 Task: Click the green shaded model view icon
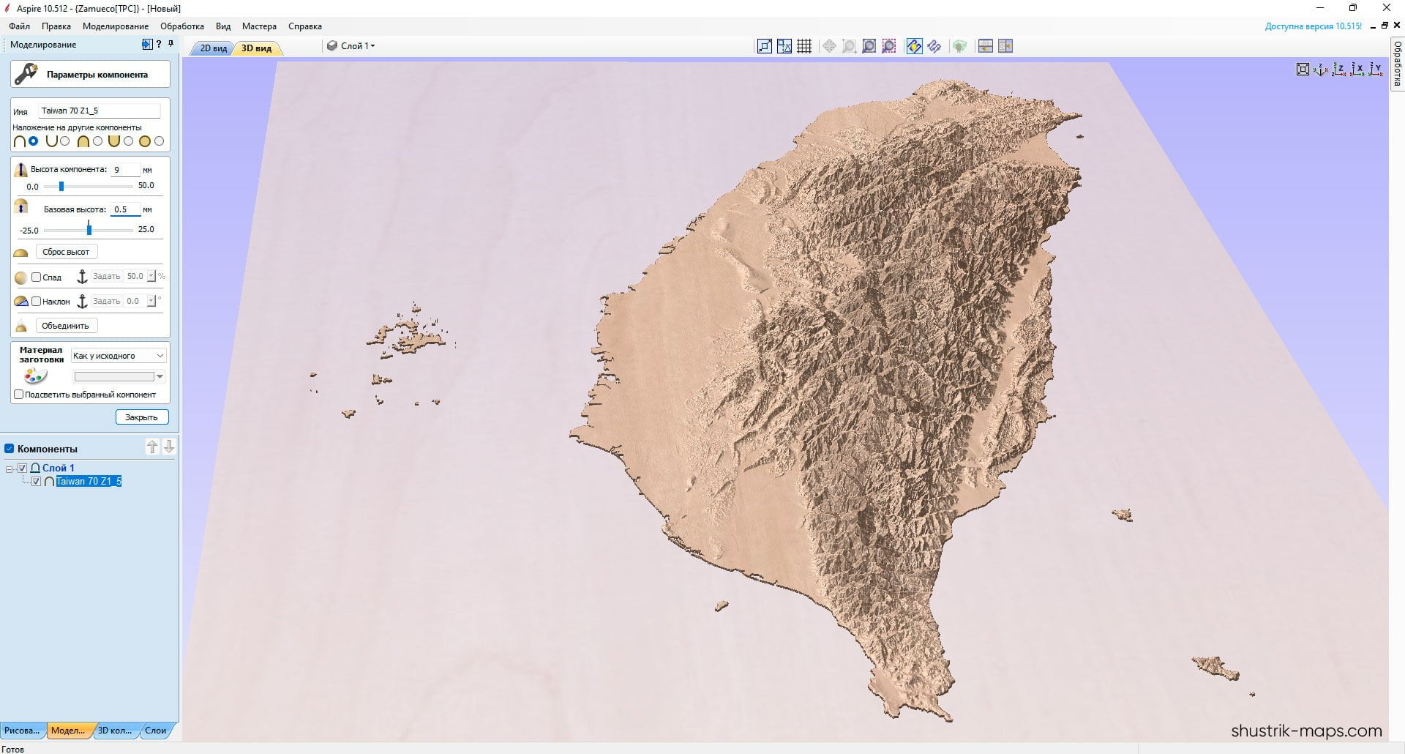[x=959, y=46]
